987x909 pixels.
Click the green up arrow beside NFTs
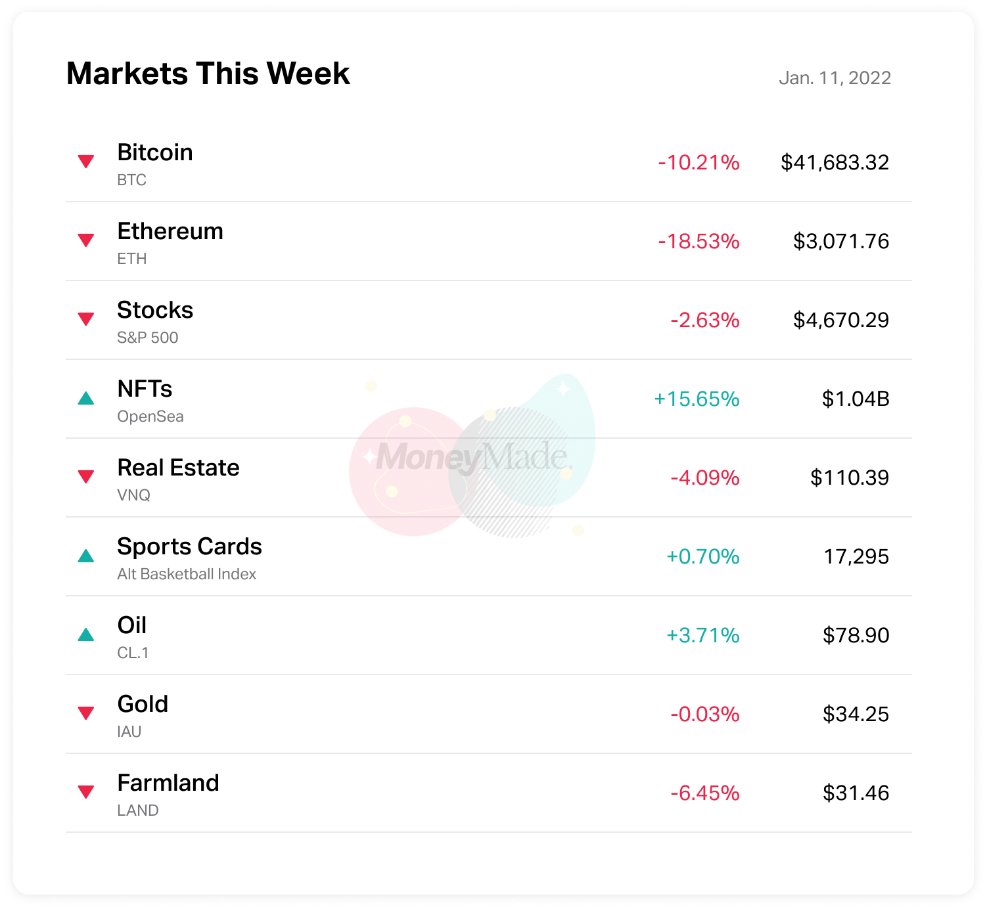[86, 398]
